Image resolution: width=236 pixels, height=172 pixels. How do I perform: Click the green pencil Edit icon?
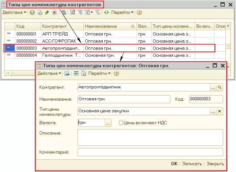pyautogui.click(x=47, y=12)
